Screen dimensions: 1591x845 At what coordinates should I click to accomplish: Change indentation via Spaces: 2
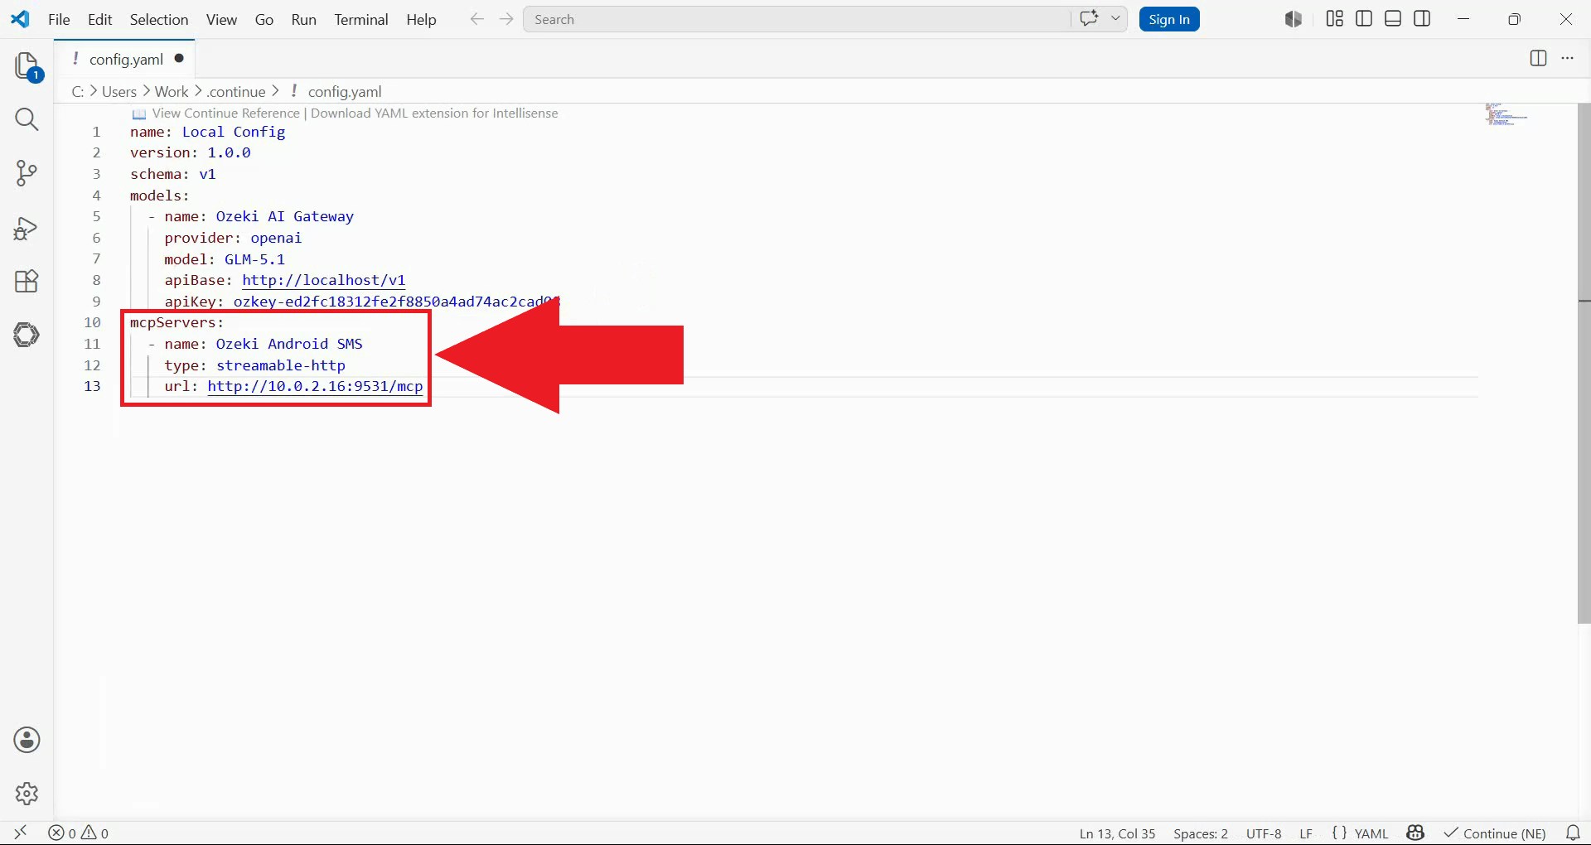coord(1201,833)
